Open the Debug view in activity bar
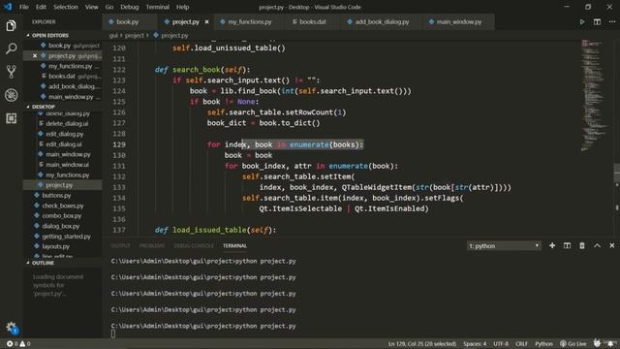Screen dimensions: 620x349 [x=11, y=95]
